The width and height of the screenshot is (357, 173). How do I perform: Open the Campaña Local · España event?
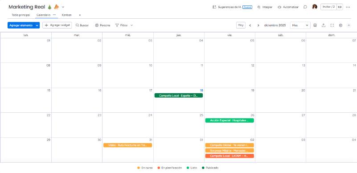point(178,95)
